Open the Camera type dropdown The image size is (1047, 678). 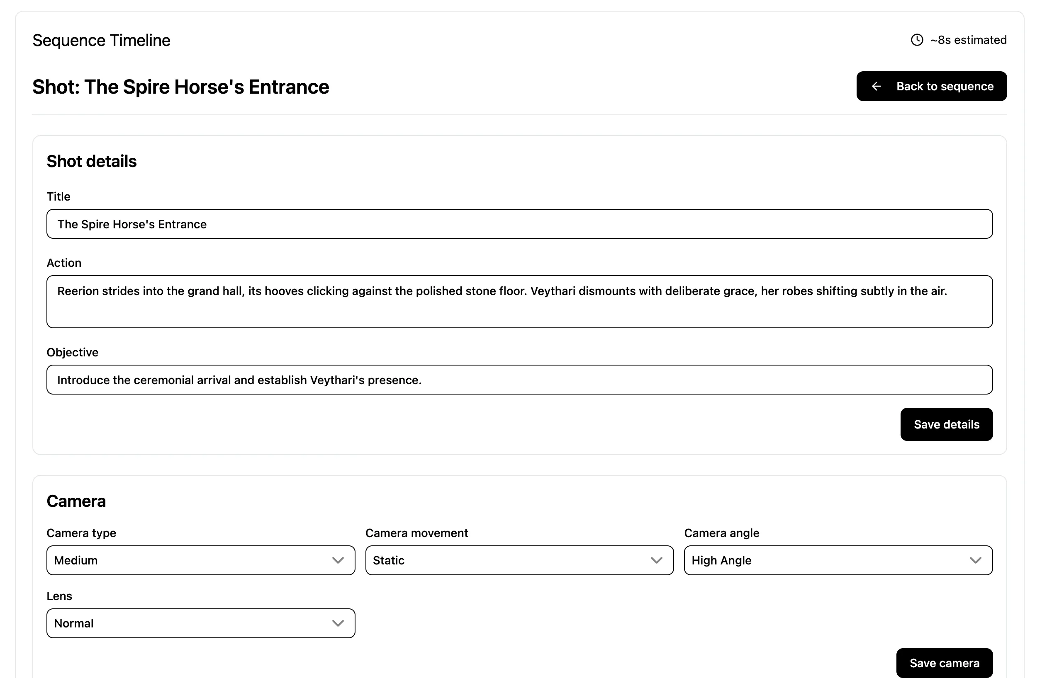pos(201,560)
